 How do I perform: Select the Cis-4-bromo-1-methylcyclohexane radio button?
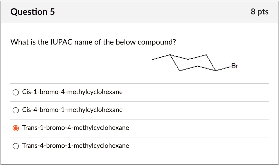[16, 110]
